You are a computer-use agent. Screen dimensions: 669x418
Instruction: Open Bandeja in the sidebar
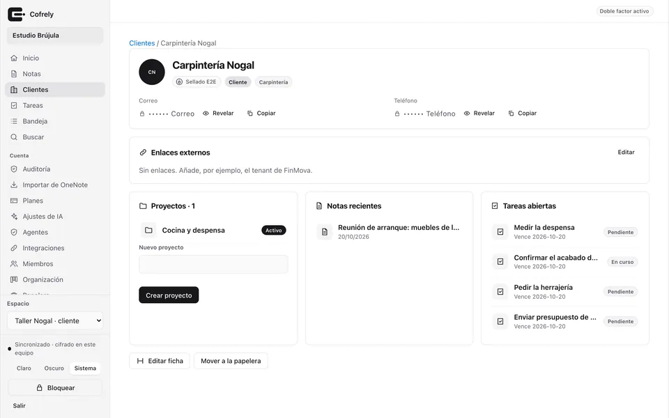55,121
